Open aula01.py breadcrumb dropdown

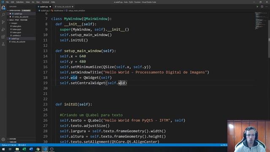[45, 11]
